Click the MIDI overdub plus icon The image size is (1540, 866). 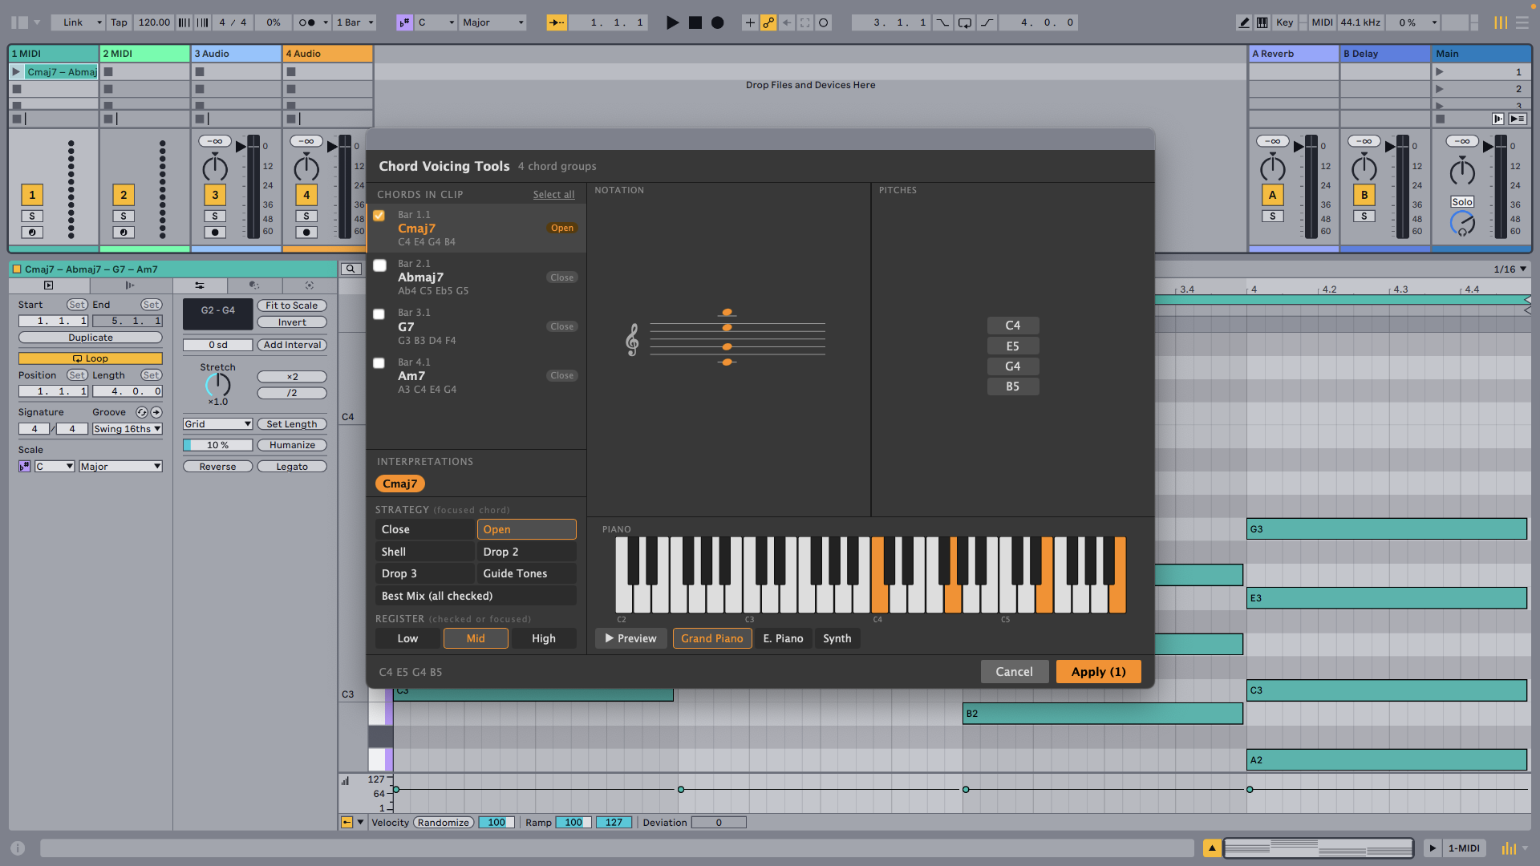pos(749,22)
